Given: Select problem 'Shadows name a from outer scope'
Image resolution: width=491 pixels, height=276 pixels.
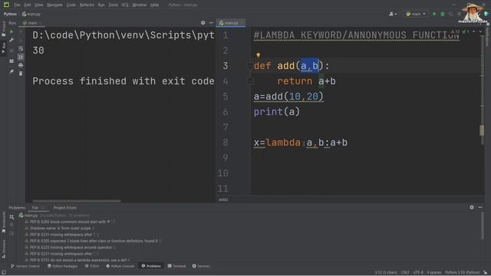Looking at the screenshot, I should coord(60,228).
